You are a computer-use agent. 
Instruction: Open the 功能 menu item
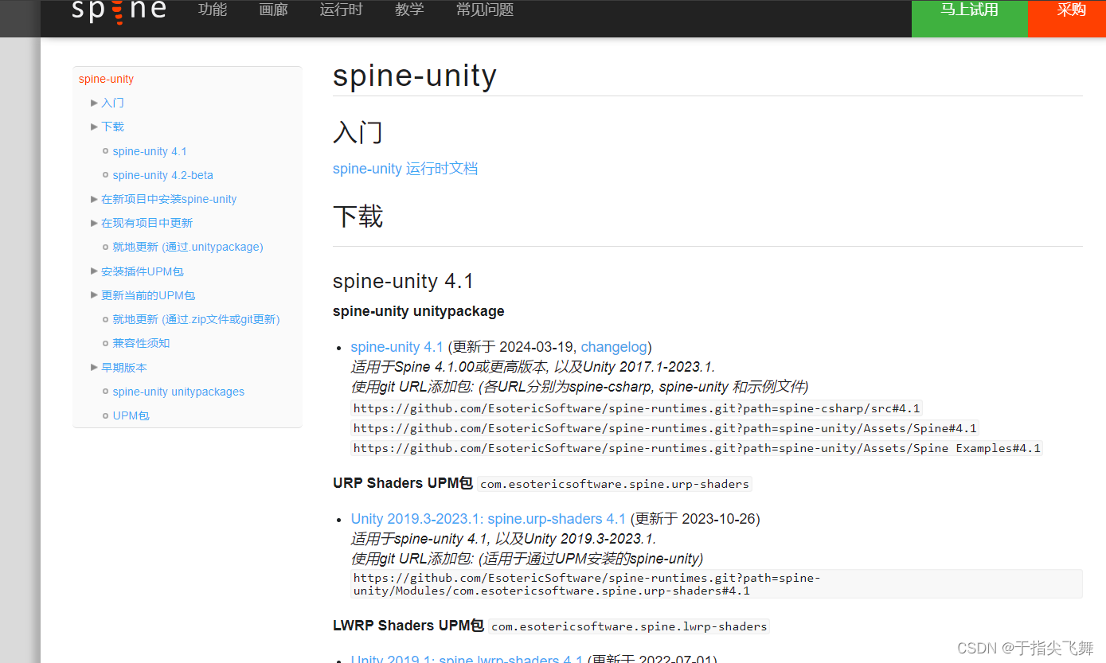[213, 10]
